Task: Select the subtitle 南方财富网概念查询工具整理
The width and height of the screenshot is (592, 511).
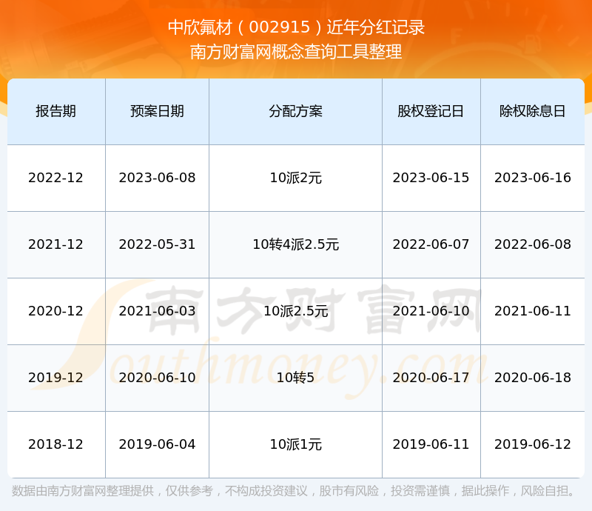Action: (x=296, y=52)
